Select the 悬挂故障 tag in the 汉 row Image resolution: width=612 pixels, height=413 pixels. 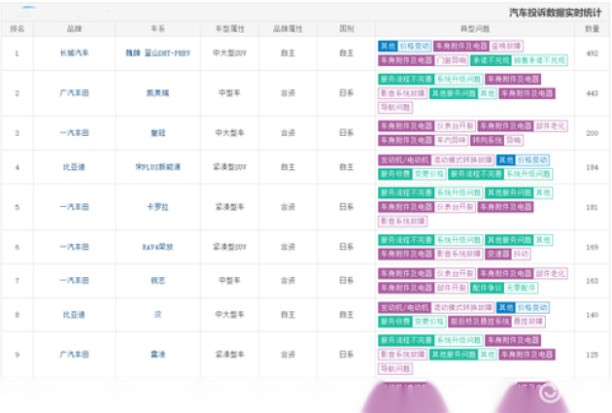528,322
